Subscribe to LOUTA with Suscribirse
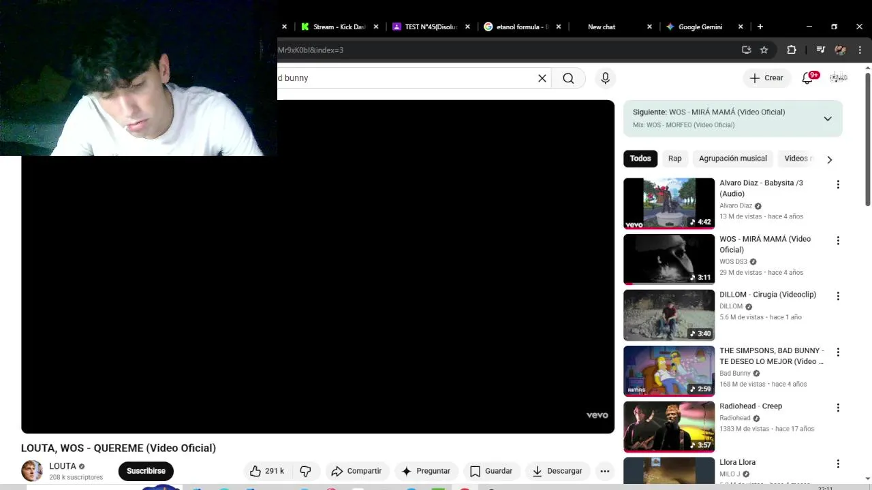This screenshot has width=872, height=490. tap(146, 471)
